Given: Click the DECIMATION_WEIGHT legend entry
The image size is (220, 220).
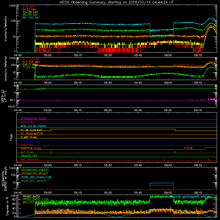Looking at the screenshot, I should coord(35,174).
